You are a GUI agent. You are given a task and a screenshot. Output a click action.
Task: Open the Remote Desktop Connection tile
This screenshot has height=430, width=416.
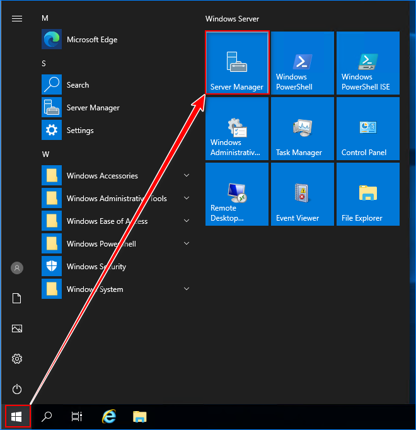pyautogui.click(x=237, y=194)
